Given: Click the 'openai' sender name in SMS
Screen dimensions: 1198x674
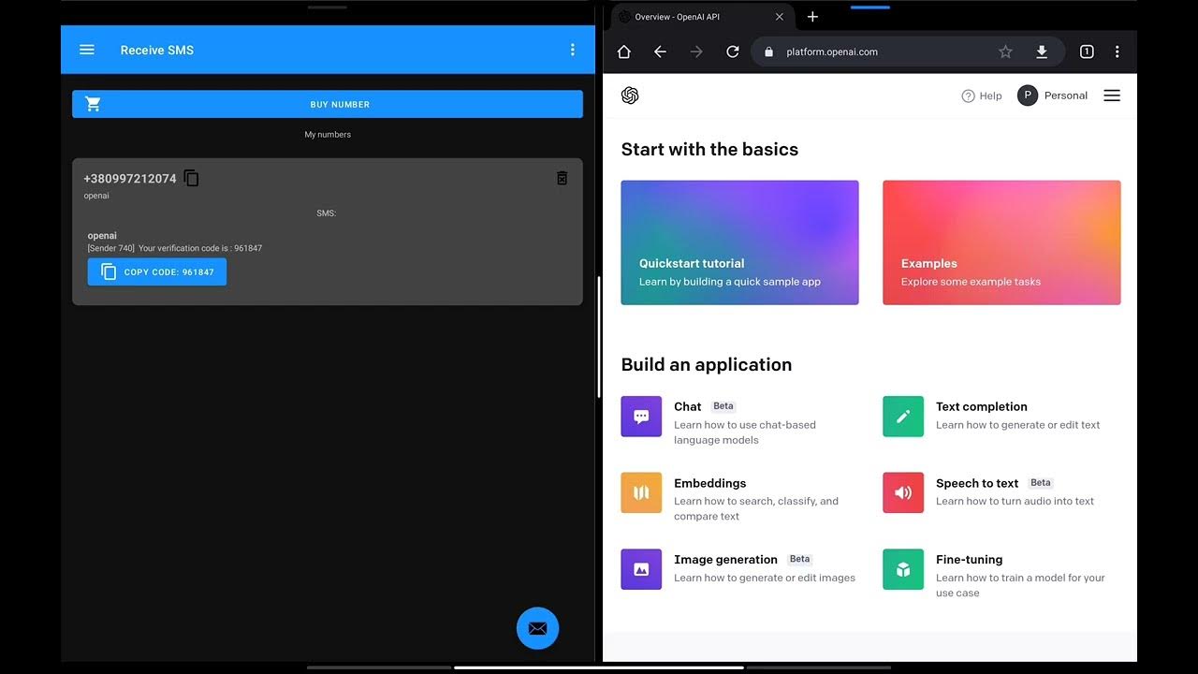Looking at the screenshot, I should pos(102,236).
